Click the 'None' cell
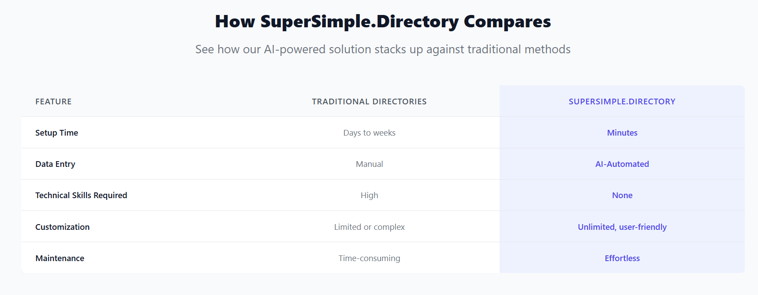Screen dimensions: 758x295 (x=622, y=195)
